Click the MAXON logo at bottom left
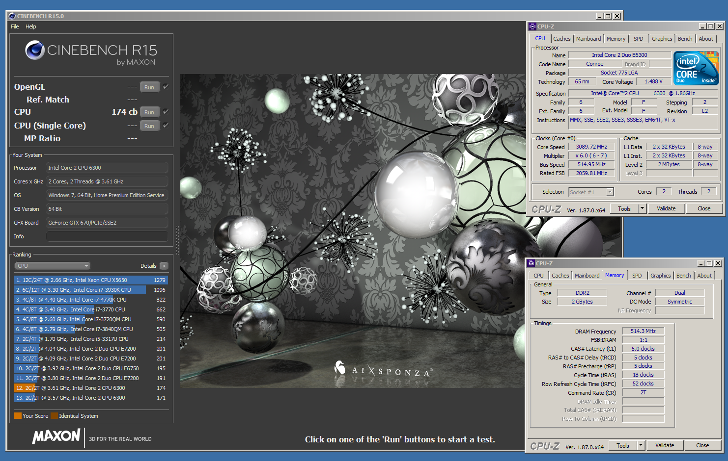The image size is (728, 461). (56, 436)
